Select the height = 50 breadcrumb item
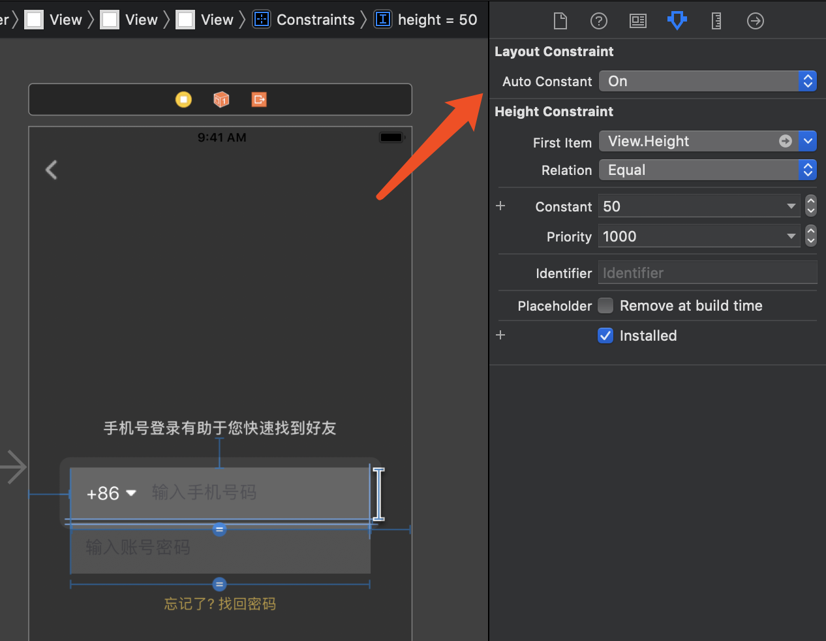This screenshot has height=641, width=826. pyautogui.click(x=425, y=20)
